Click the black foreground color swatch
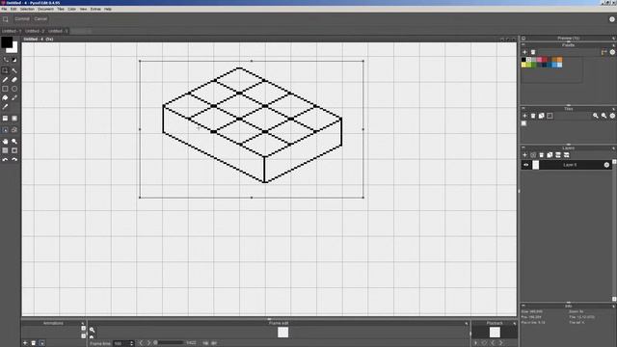The height and width of the screenshot is (347, 617). 6,42
